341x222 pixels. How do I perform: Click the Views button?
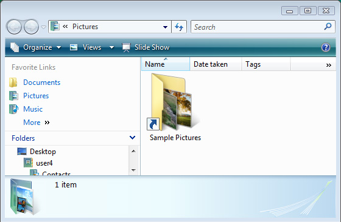(x=86, y=47)
